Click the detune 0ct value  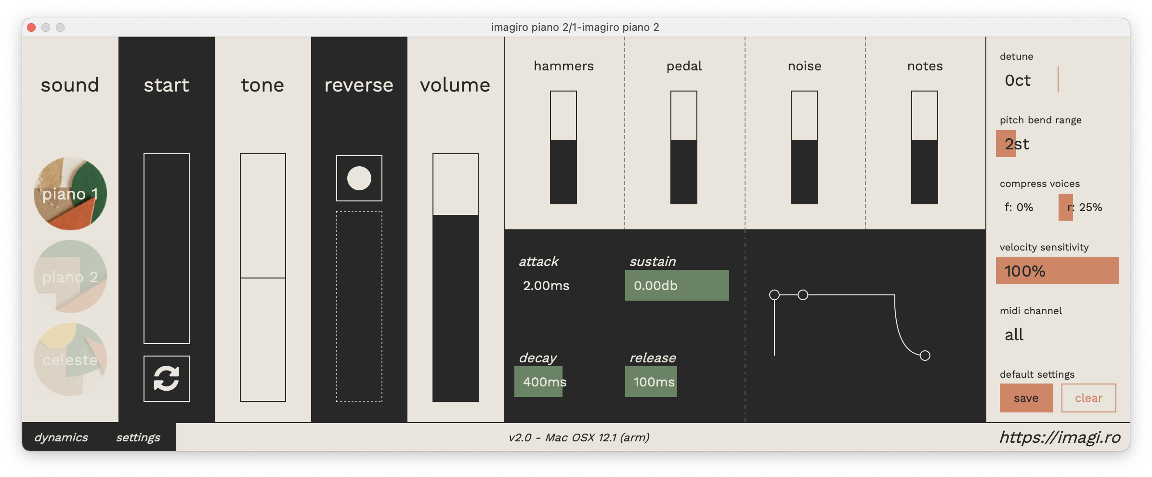coord(1018,80)
